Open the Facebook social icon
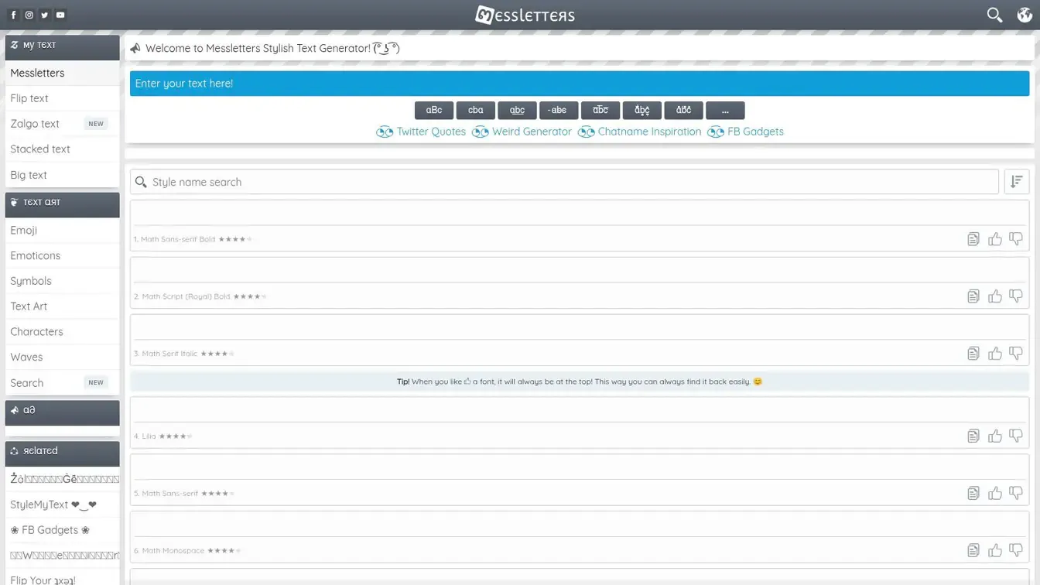 [x=13, y=15]
